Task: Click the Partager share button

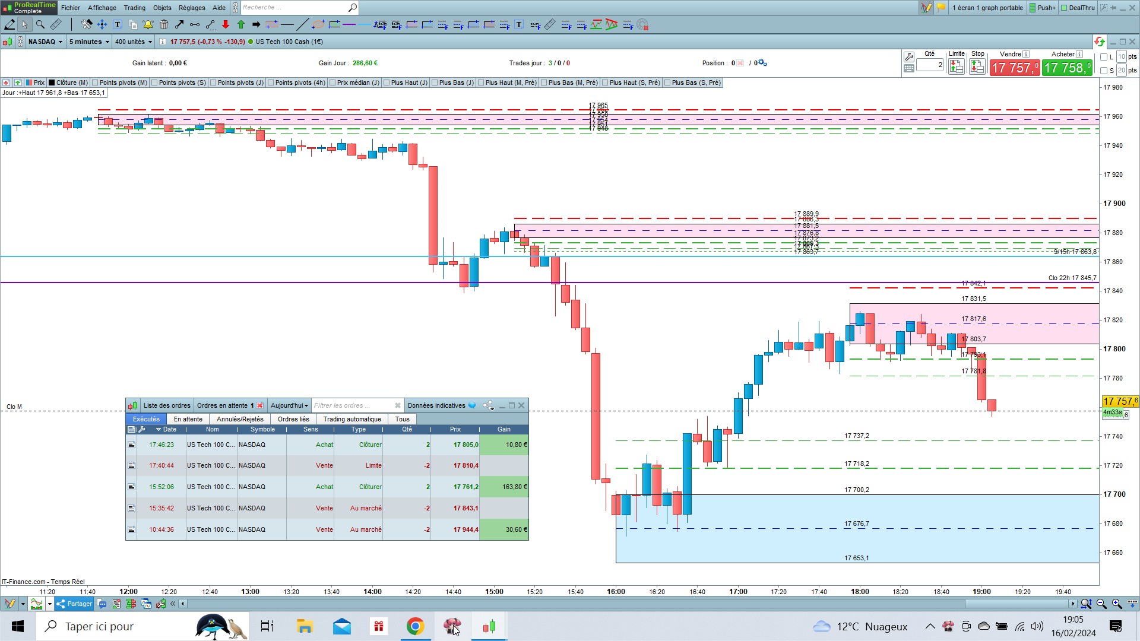Action: [x=74, y=604]
